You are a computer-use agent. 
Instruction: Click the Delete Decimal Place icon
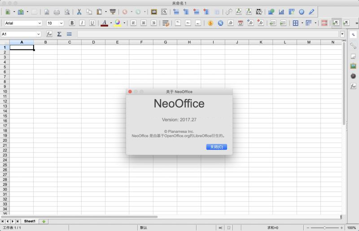click(x=261, y=23)
